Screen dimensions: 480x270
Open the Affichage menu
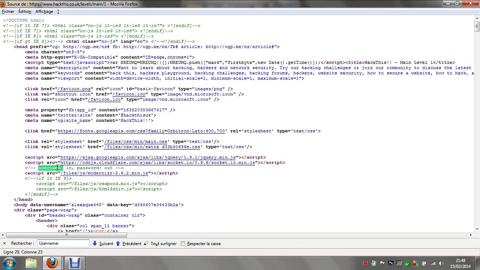(44, 12)
